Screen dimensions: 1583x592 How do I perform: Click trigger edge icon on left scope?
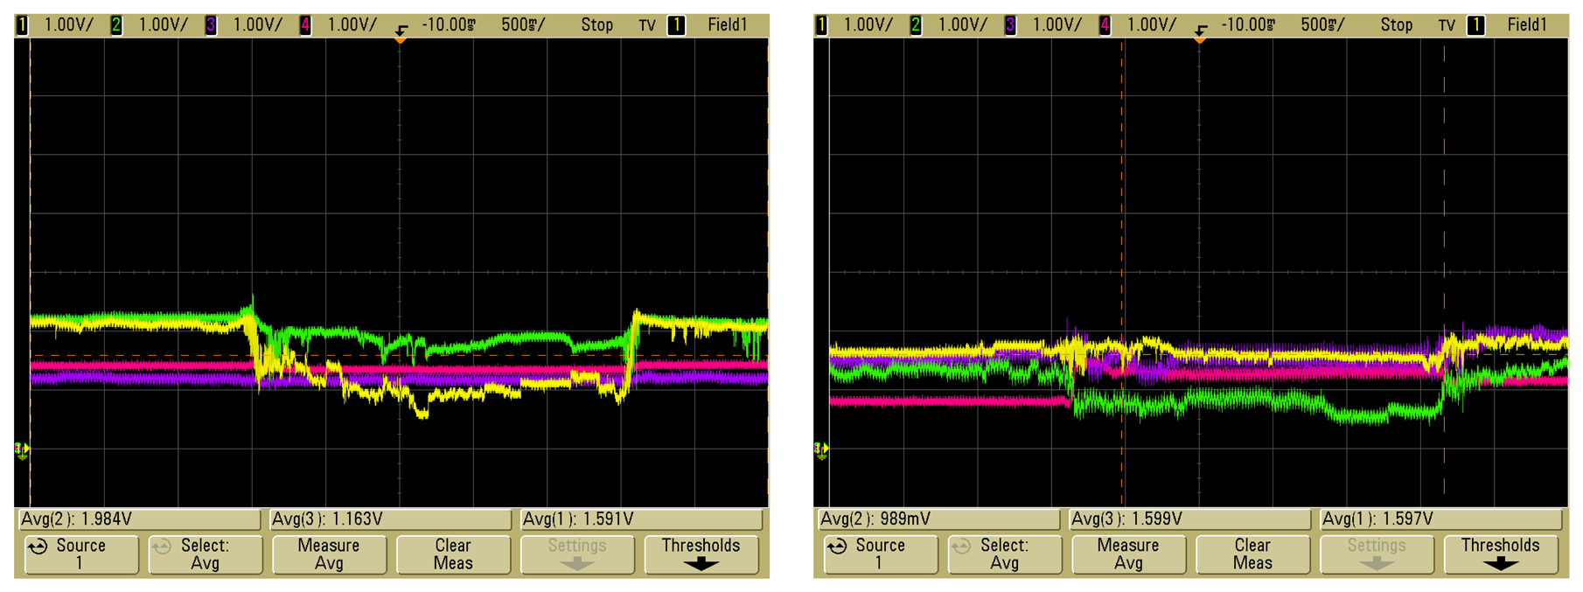pyautogui.click(x=401, y=29)
